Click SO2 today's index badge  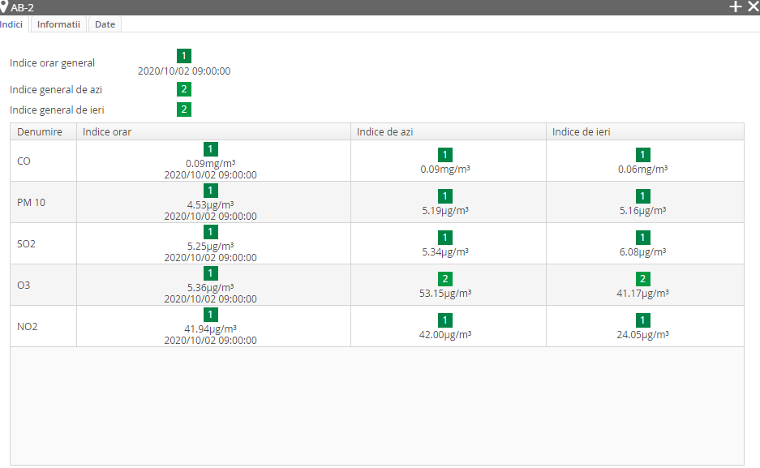pyautogui.click(x=445, y=238)
